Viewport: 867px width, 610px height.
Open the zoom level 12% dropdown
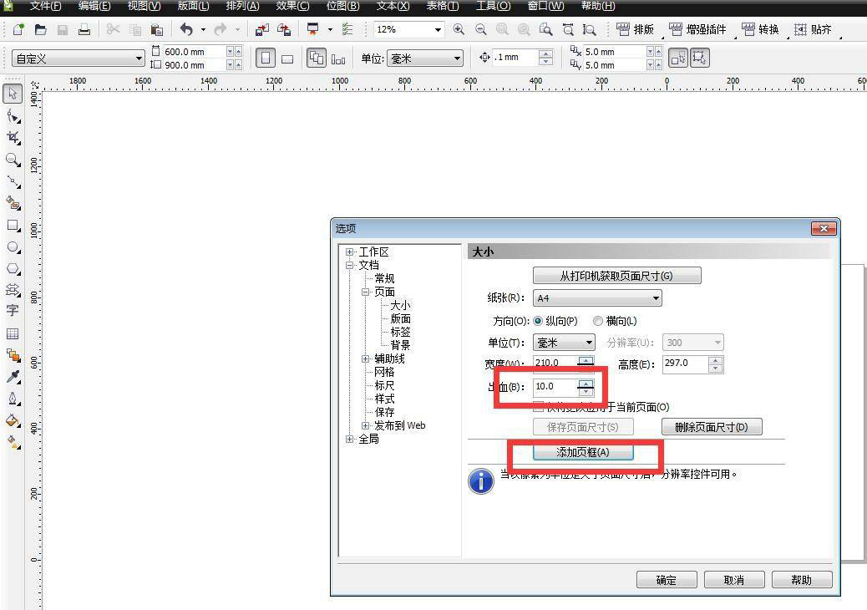tap(437, 30)
